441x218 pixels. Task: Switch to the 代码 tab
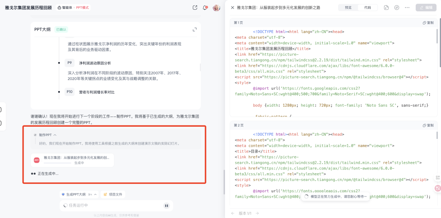(x=367, y=8)
